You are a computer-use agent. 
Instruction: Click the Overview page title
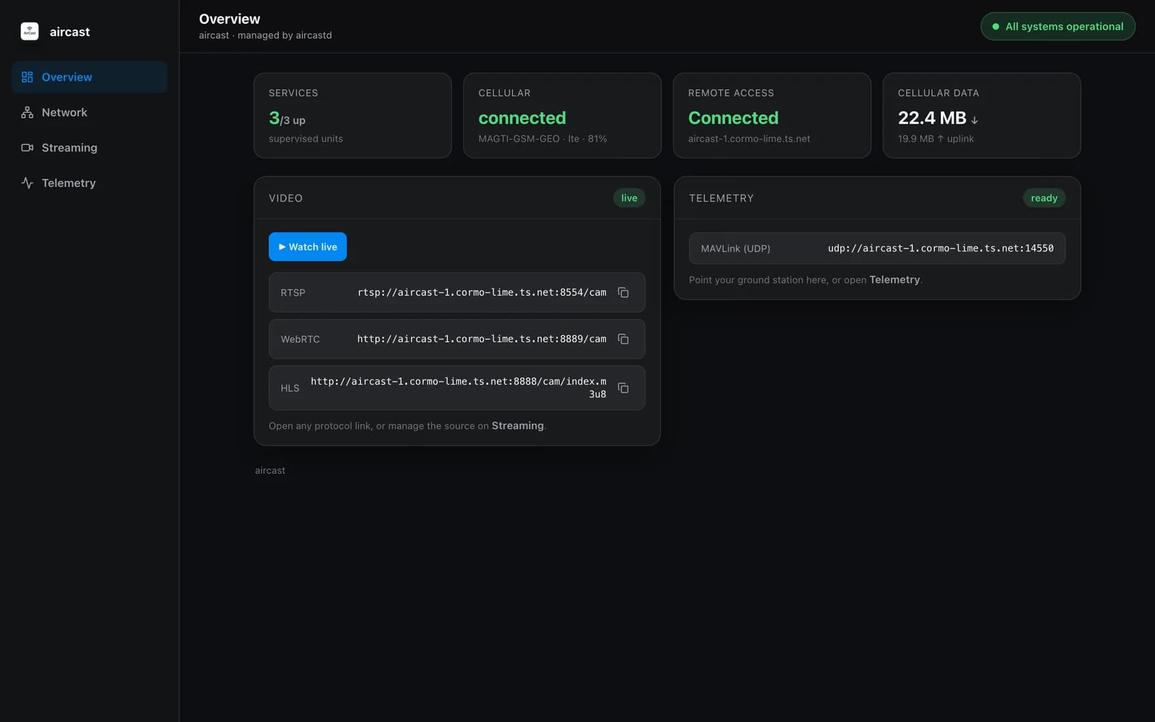click(x=230, y=19)
